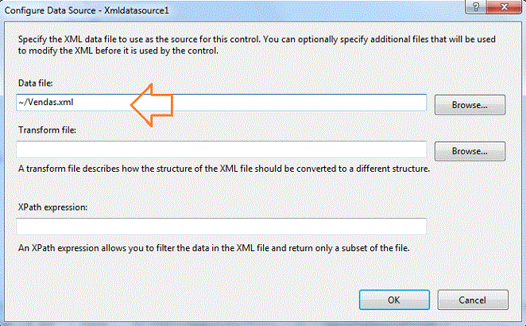Click the orange arrow annotation
The image size is (526, 326).
coord(152,105)
